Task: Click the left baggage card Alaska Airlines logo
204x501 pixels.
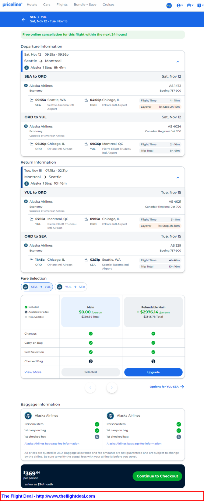Action: click(28, 416)
